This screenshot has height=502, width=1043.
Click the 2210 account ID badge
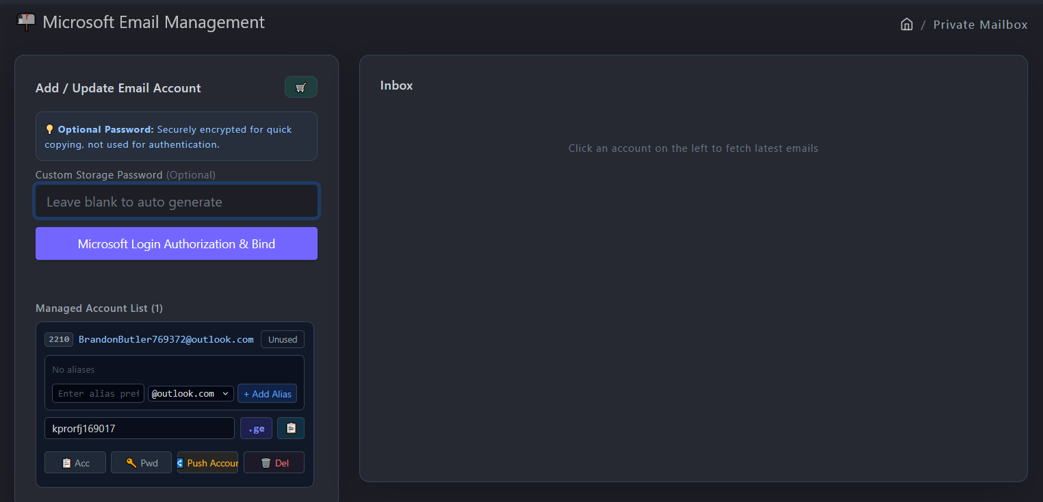(59, 339)
